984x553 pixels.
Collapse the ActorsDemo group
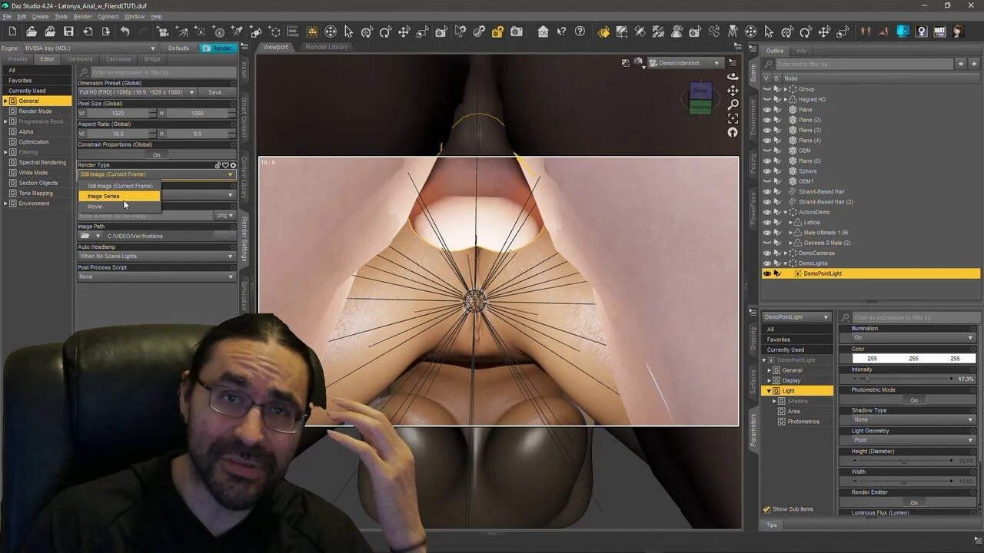pos(785,212)
